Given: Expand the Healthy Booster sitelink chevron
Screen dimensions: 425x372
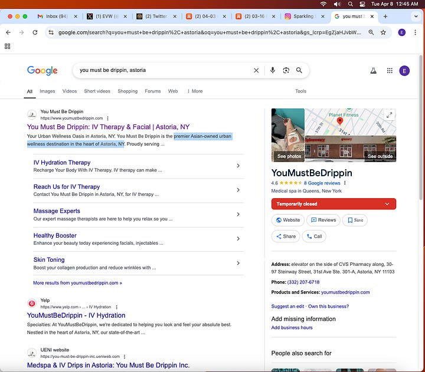Looking at the screenshot, I should pos(238,239).
